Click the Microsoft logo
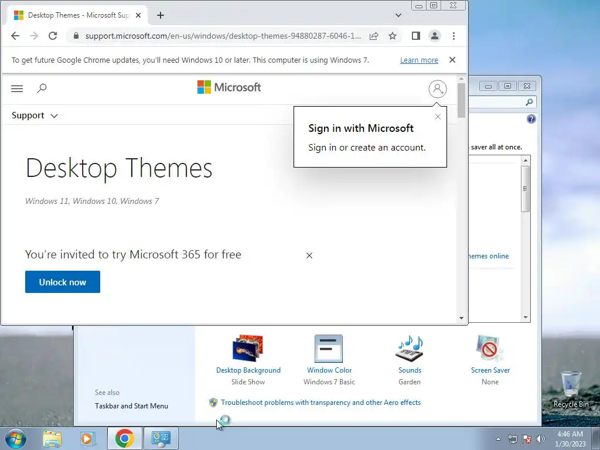This screenshot has width=600, height=450. [229, 87]
